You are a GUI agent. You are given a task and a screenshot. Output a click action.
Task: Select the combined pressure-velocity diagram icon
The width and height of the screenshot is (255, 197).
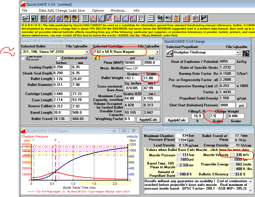coord(109,18)
